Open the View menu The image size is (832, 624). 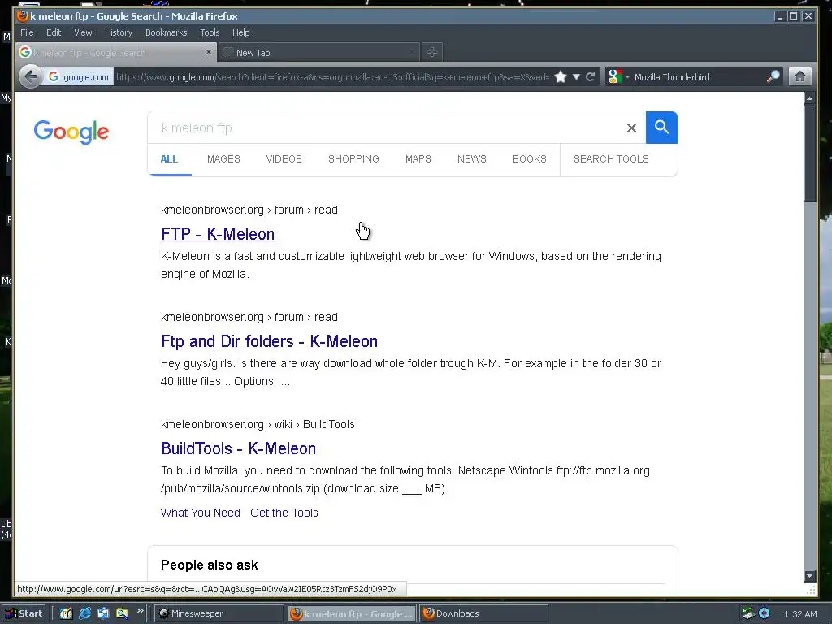pos(83,32)
